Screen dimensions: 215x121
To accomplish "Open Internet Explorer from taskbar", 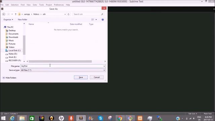I will click(12, 118).
